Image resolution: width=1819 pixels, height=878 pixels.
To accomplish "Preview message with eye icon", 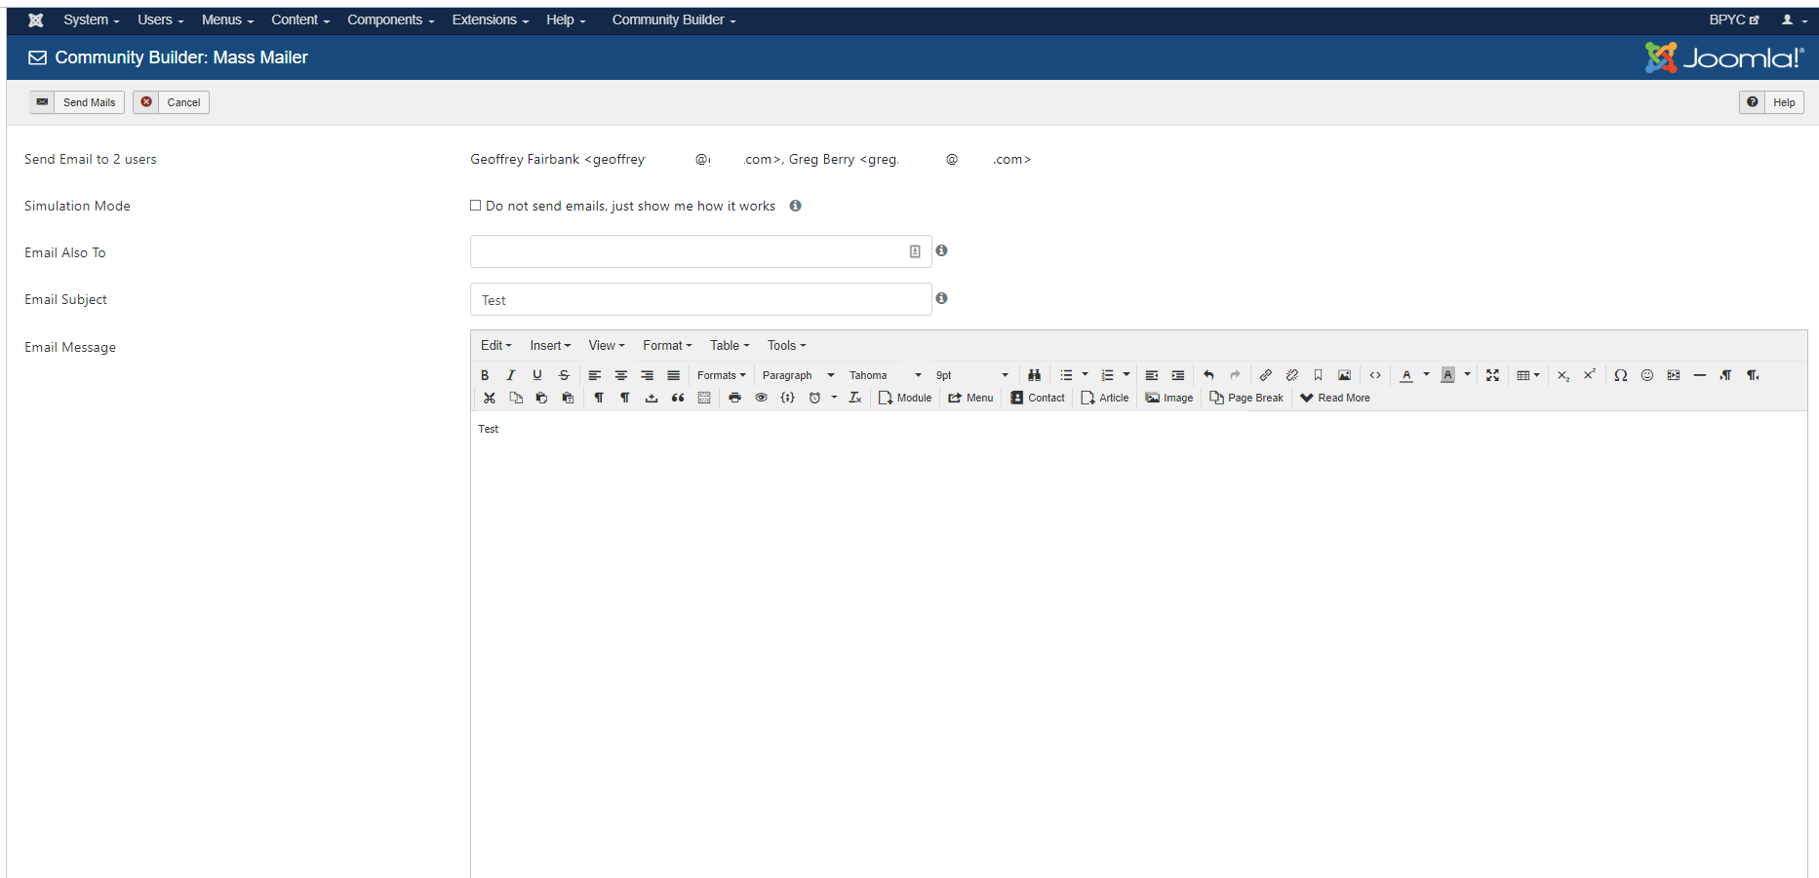I will point(761,398).
